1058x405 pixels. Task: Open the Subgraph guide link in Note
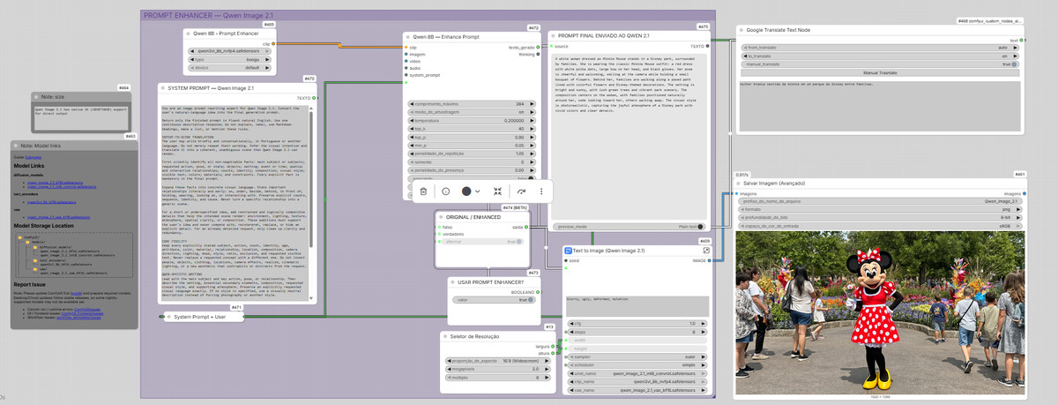32,157
